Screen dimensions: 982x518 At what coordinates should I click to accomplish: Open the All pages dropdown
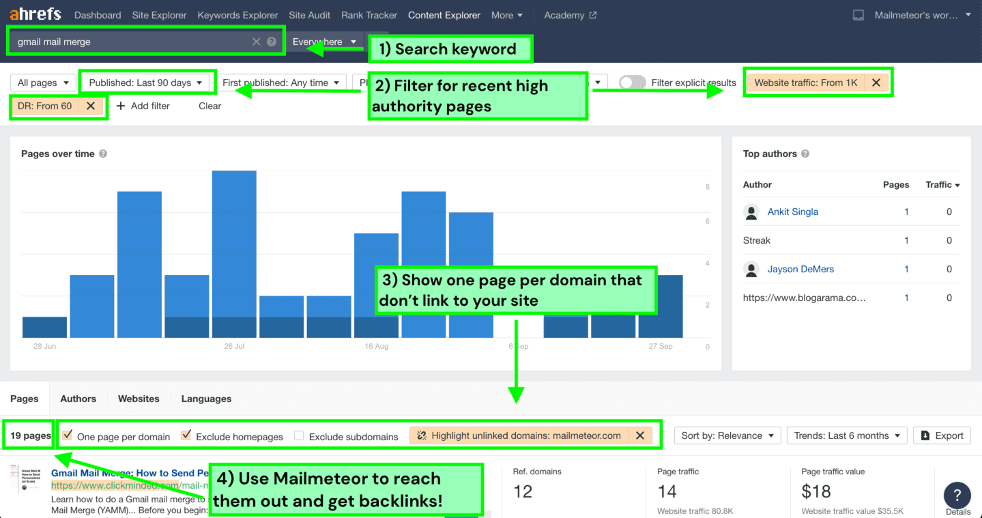(43, 83)
